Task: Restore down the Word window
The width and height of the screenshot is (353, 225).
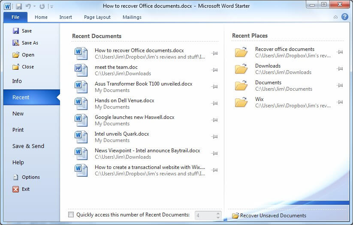Action: [x=323, y=4]
